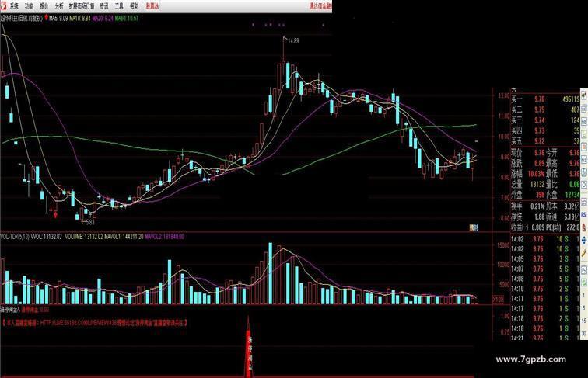Click the 14.89 high price label

pos(293,41)
